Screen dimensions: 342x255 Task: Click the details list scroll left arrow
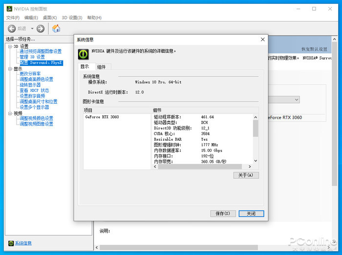tap(155, 167)
